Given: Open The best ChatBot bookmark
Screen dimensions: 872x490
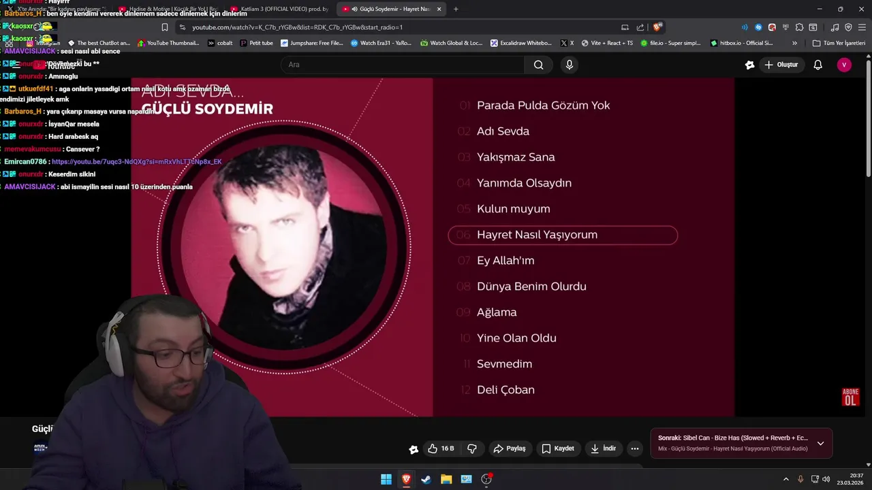Looking at the screenshot, I should pos(99,43).
